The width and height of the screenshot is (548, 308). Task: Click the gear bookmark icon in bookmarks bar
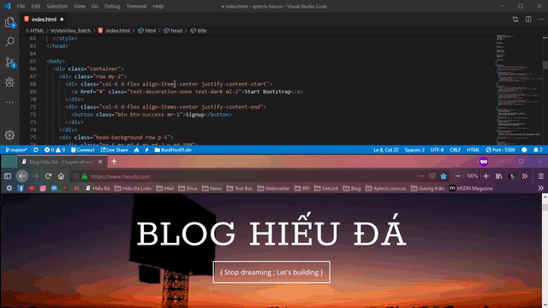pos(9,188)
